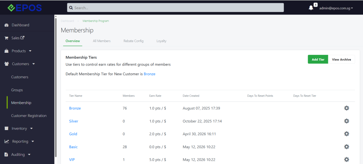Image resolution: width=363 pixels, height=164 pixels.
Task: Click the Reporting chart icon
Action: [x=7, y=141]
